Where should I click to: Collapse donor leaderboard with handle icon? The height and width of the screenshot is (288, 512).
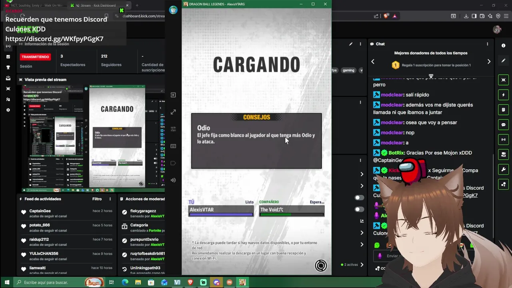(x=431, y=76)
